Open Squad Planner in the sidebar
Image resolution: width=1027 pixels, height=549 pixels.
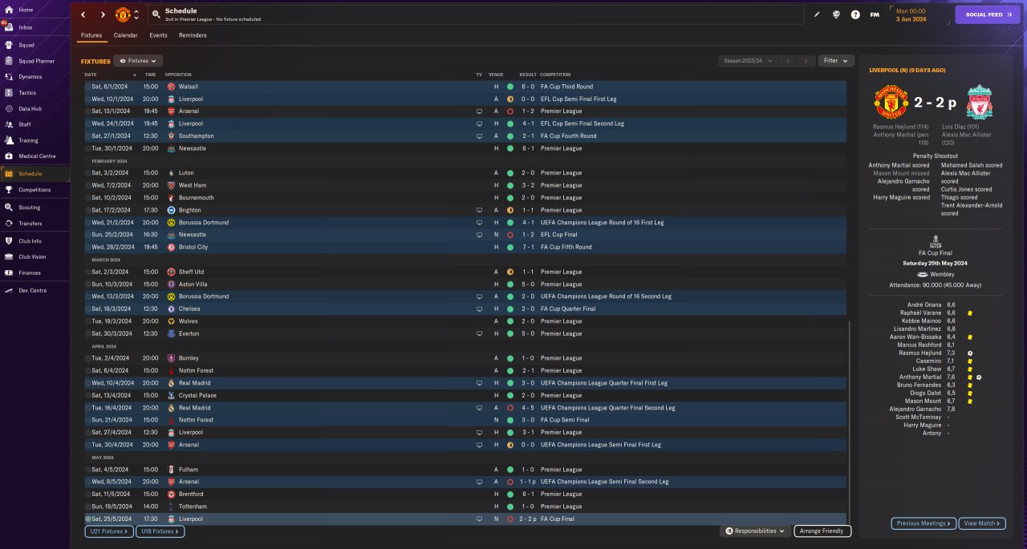tap(35, 61)
